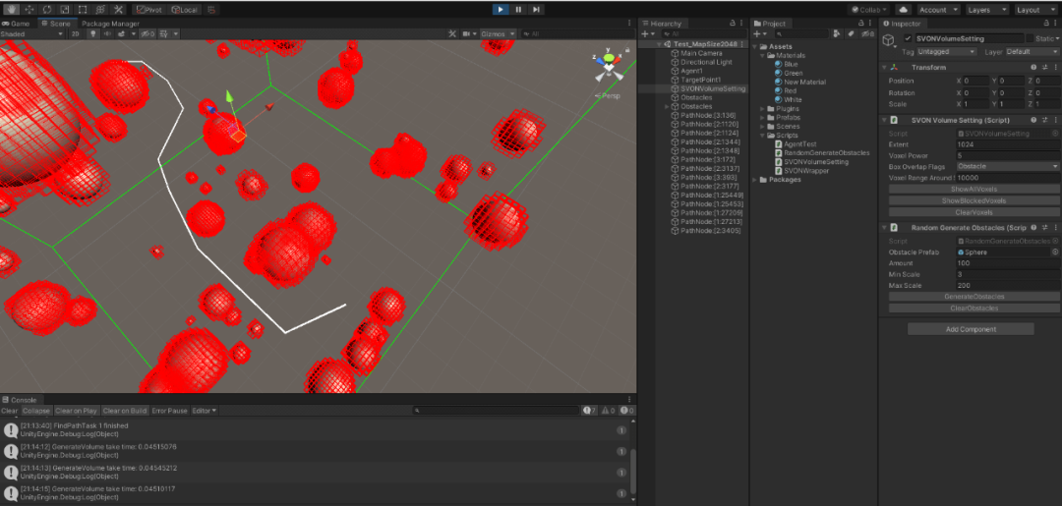
Task: Click the ShowAllVoxels button
Action: click(x=973, y=190)
